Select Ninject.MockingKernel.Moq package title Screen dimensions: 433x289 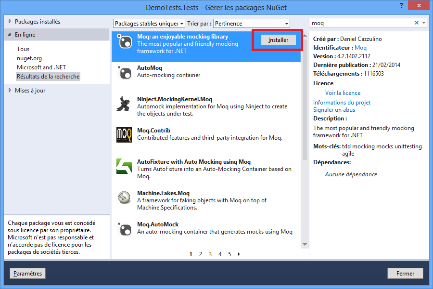tap(175, 99)
